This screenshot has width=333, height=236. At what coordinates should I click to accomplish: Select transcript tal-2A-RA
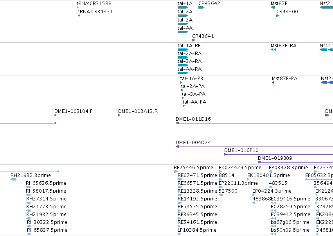click(183, 57)
